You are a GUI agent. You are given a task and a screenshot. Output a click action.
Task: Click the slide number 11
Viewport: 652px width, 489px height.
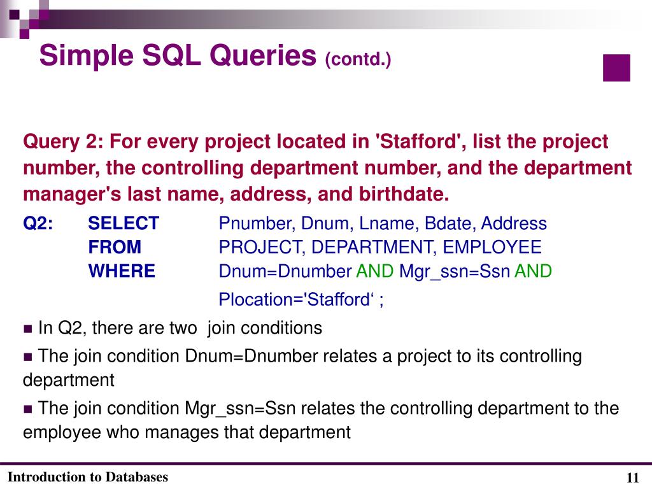(632, 478)
